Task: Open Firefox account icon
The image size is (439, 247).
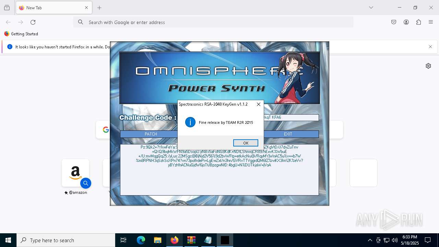Action: pos(406,22)
